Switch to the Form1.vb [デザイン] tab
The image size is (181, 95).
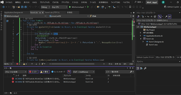pos(52,13)
